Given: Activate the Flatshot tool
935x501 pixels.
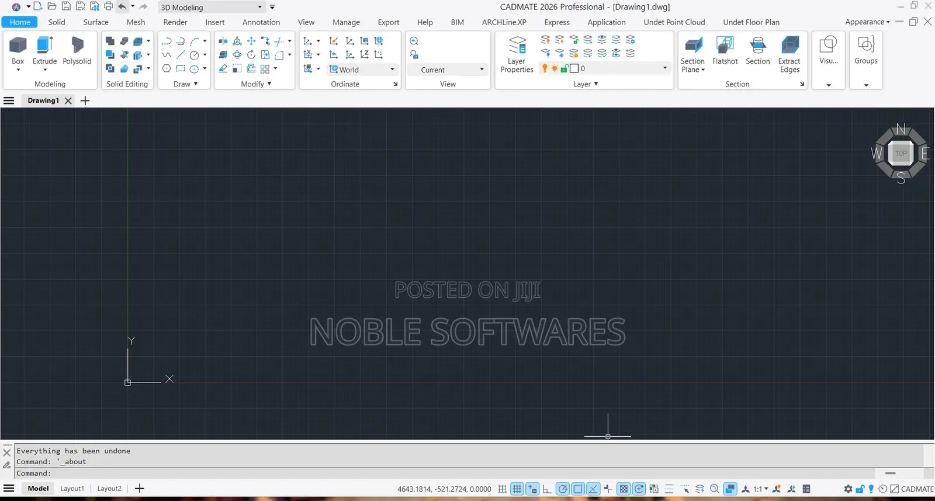Looking at the screenshot, I should tap(725, 51).
